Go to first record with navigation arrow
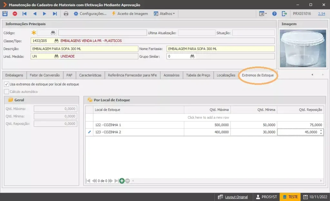Screen dimensions: 330x201 24,14
